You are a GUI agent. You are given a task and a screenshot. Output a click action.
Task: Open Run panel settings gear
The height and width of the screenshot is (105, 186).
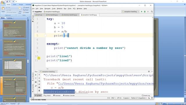(149, 71)
